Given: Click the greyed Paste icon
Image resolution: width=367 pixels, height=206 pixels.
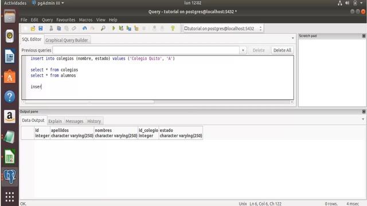Looking at the screenshot, I should pyautogui.click(x=67, y=29).
